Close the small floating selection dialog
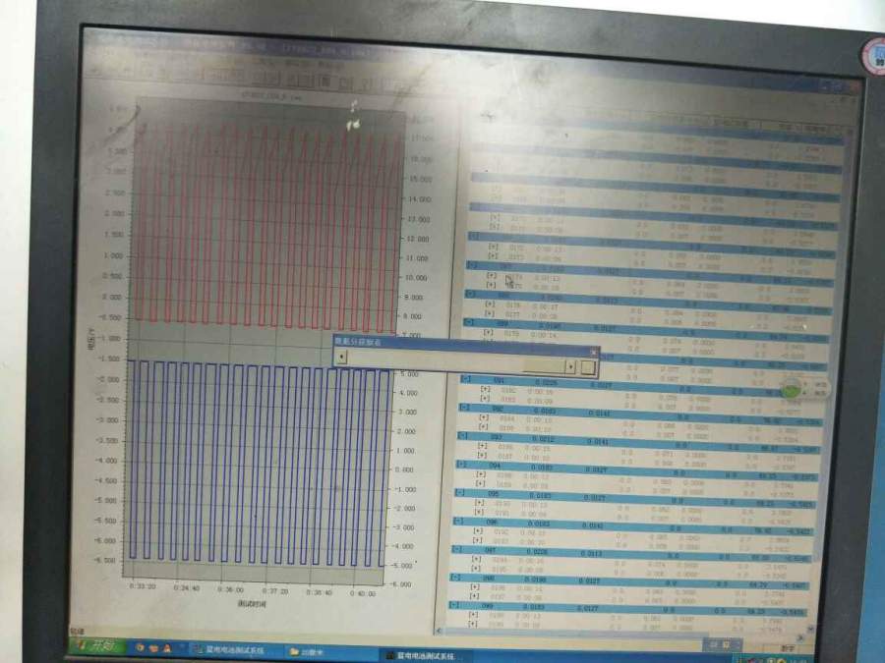Image resolution: width=885 pixels, height=663 pixels. click(593, 352)
